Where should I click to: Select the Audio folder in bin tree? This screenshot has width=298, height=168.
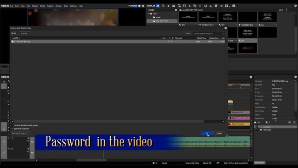tap(158, 17)
